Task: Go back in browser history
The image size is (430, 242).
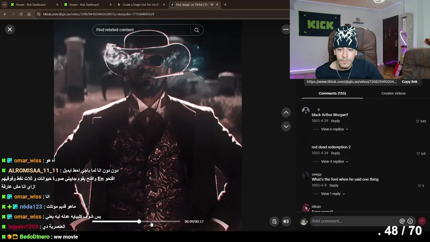Action: 5,14
